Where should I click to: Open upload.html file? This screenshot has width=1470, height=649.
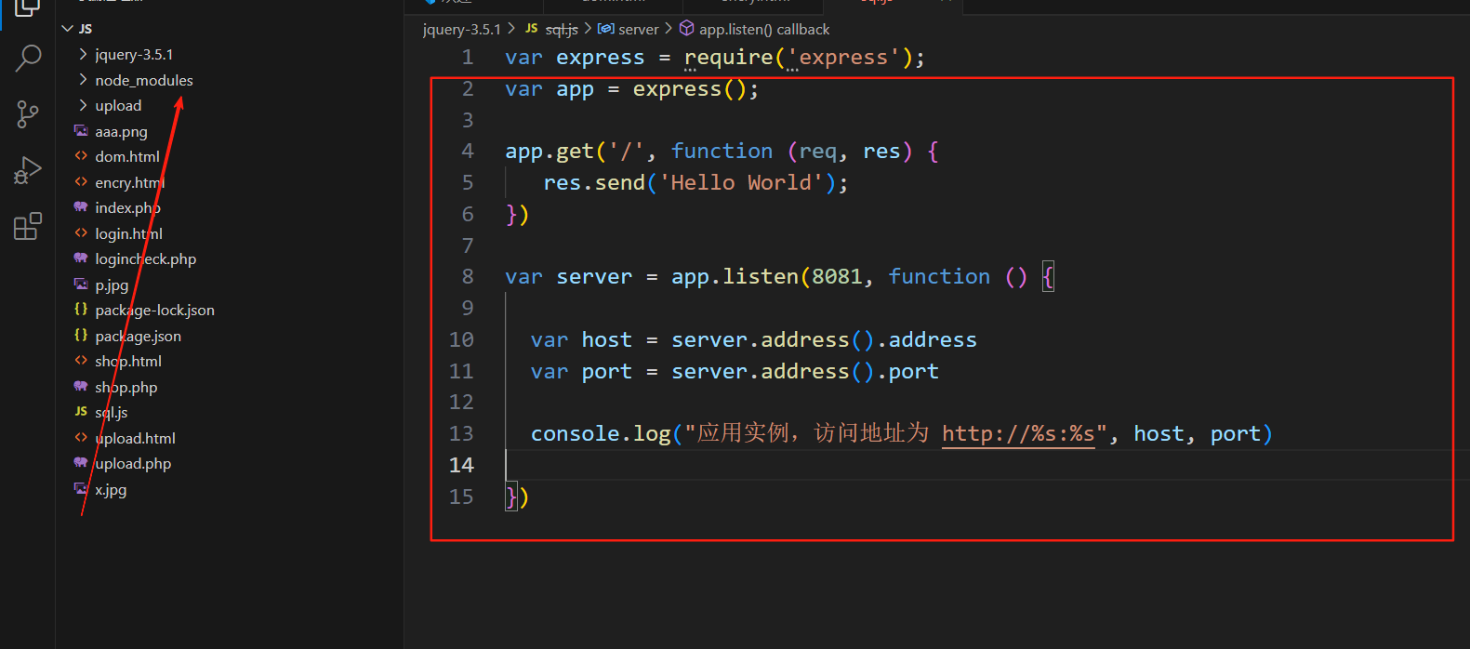tap(135, 439)
